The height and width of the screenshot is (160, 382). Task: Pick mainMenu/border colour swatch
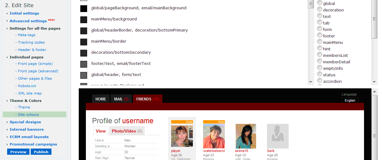click(84, 42)
